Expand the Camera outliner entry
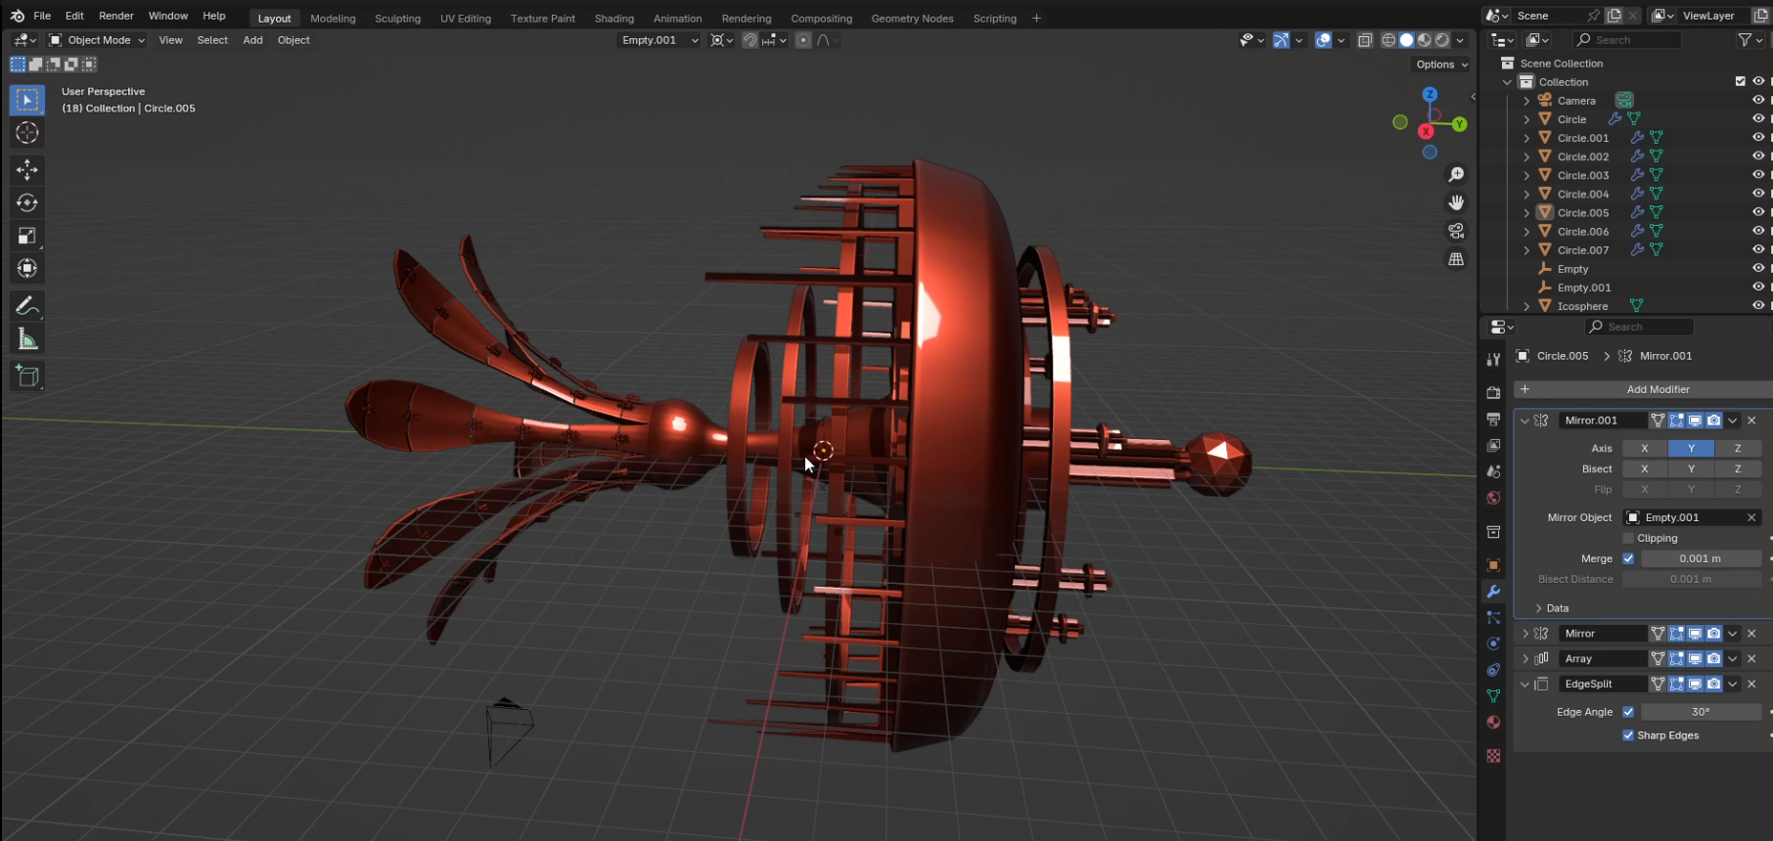1773x841 pixels. (1526, 100)
